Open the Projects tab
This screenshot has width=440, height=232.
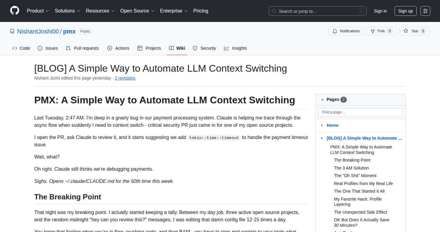coord(149,48)
